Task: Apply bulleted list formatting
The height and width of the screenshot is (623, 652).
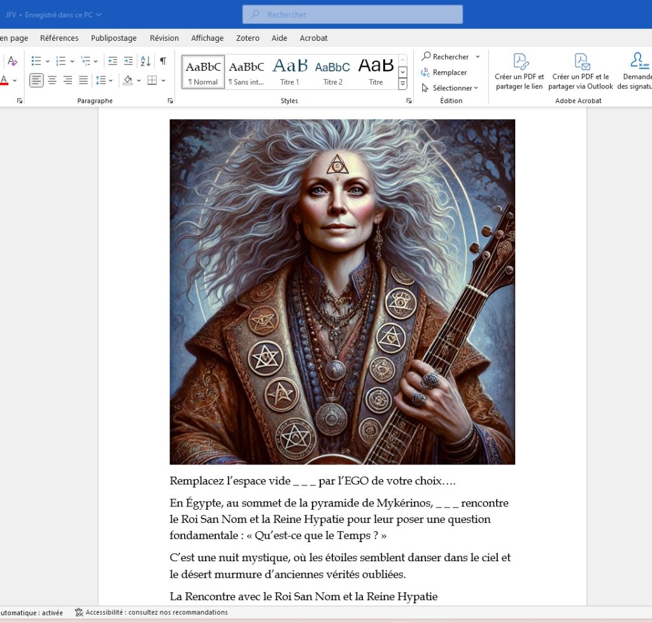Action: click(x=36, y=61)
